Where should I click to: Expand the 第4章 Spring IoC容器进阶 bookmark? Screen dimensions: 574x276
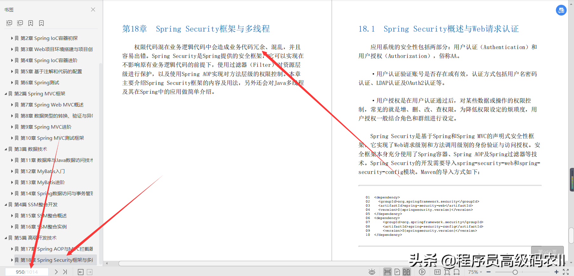click(12, 60)
